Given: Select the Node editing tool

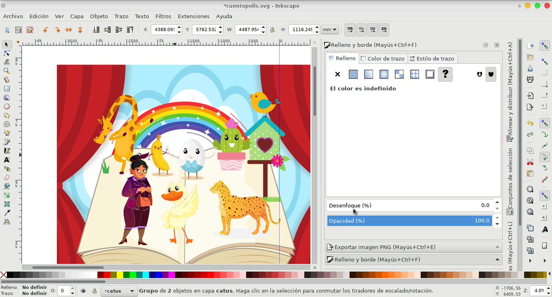Looking at the screenshot, I should click(7, 53).
